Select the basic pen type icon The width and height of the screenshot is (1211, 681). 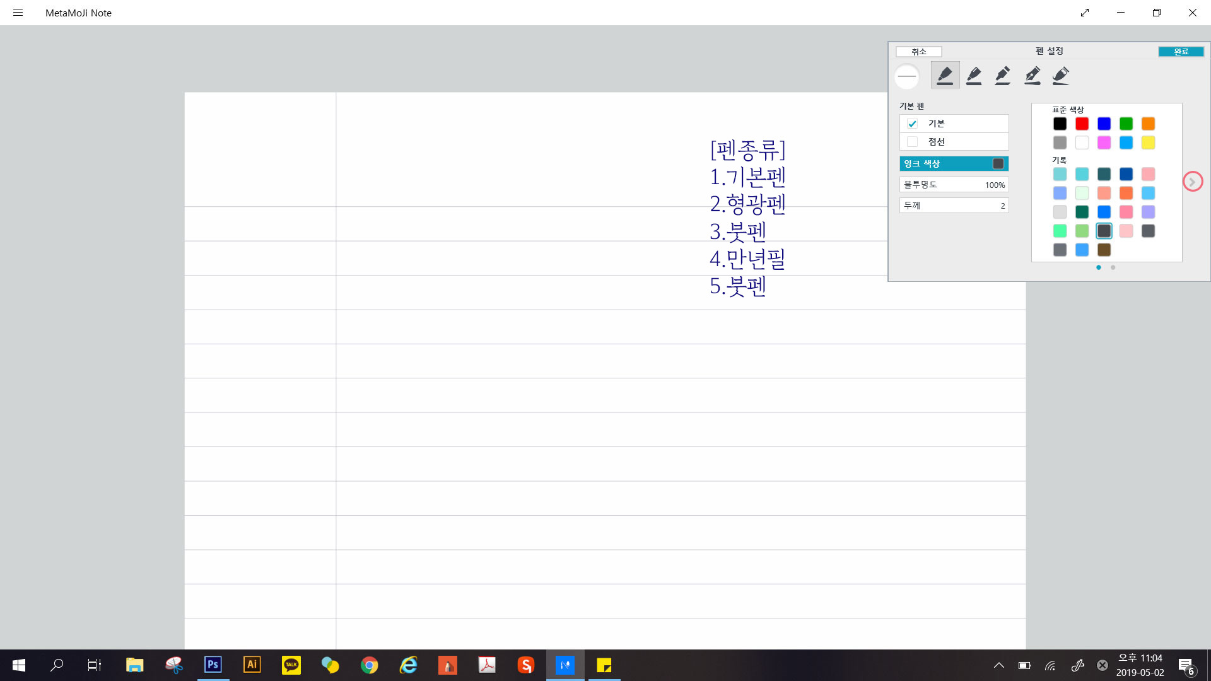pos(945,76)
